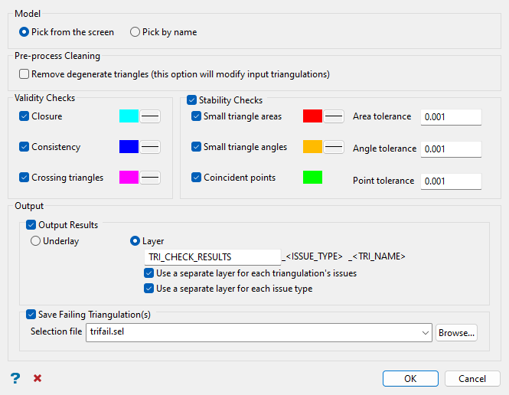Toggle Save Failing Triangulation(s) checkbox
509x395 pixels.
(31, 314)
